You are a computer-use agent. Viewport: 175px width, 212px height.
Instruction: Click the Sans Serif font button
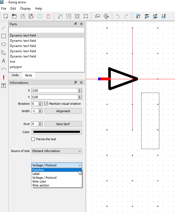pos(63,124)
